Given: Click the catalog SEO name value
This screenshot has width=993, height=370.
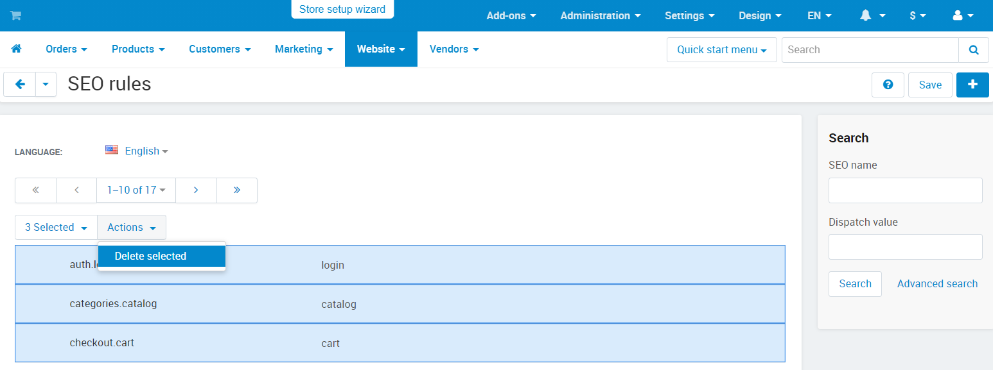Looking at the screenshot, I should tap(338, 304).
